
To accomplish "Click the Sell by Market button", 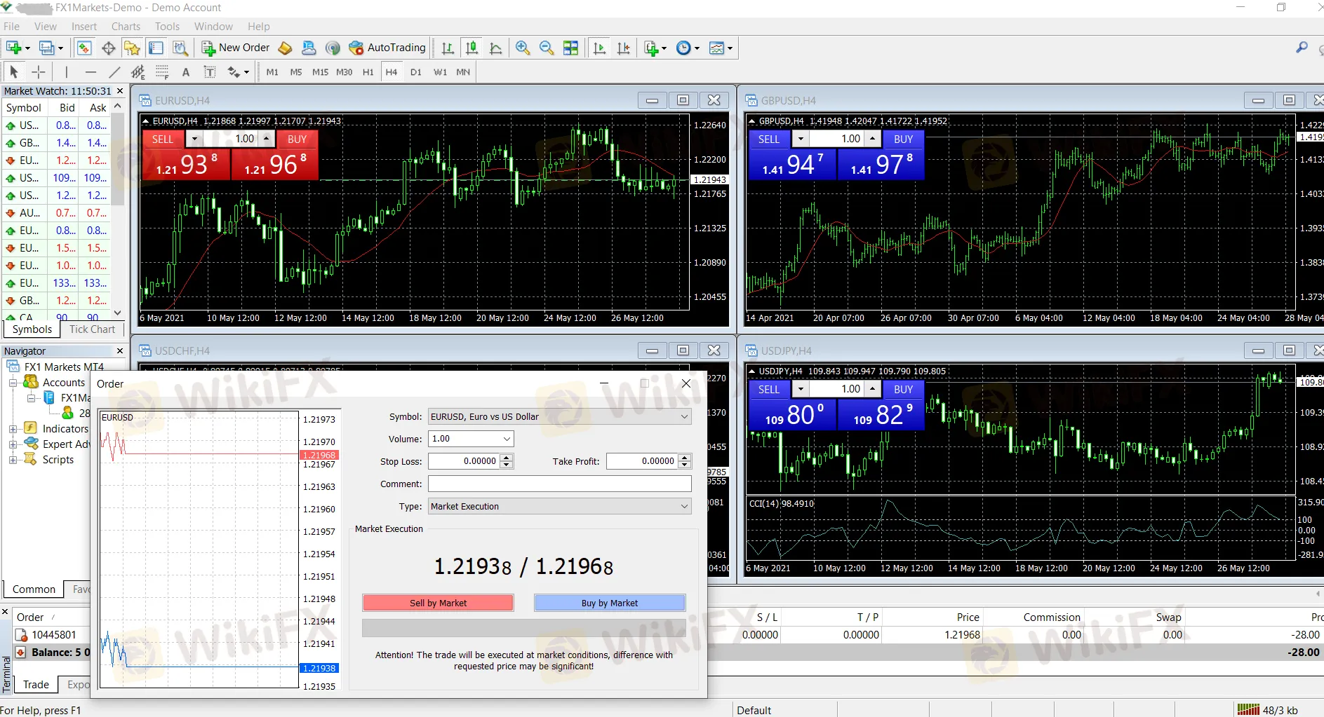I will [438, 603].
